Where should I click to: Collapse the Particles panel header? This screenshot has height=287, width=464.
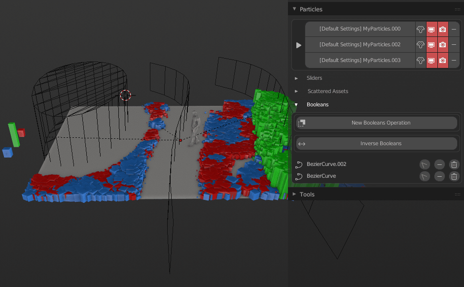pyautogui.click(x=295, y=9)
